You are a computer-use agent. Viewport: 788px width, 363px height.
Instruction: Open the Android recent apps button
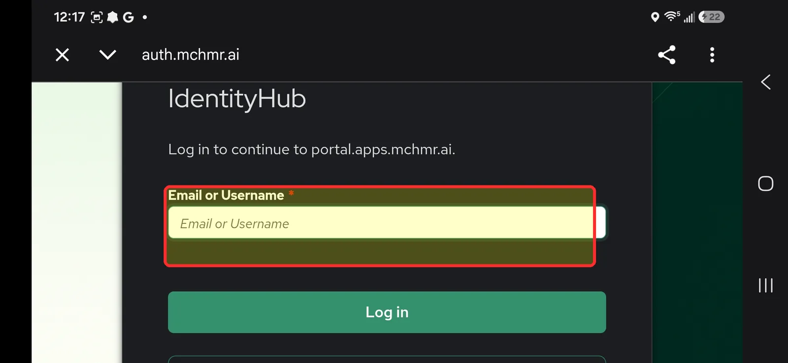click(766, 285)
